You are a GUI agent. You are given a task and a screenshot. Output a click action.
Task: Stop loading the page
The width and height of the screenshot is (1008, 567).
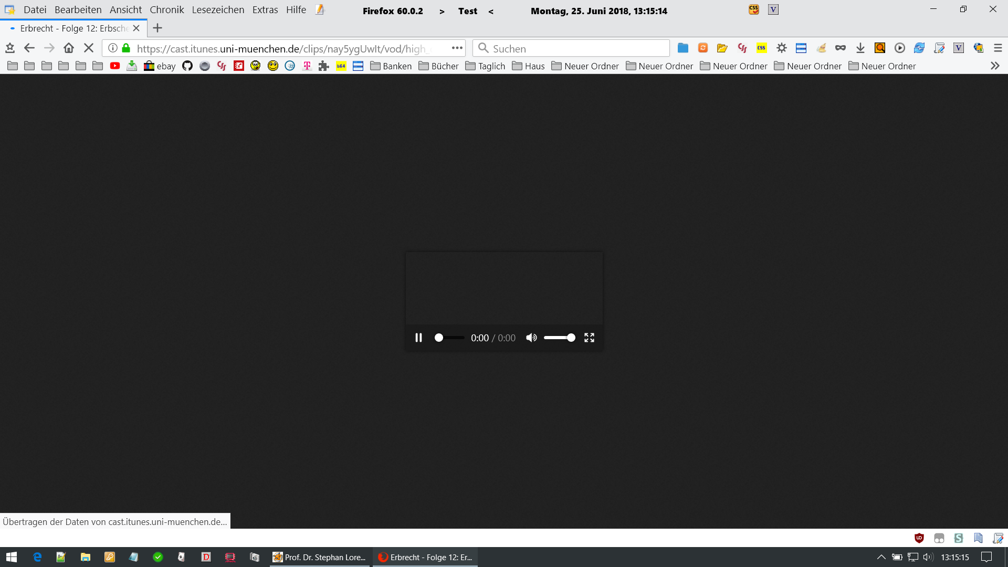point(89,48)
